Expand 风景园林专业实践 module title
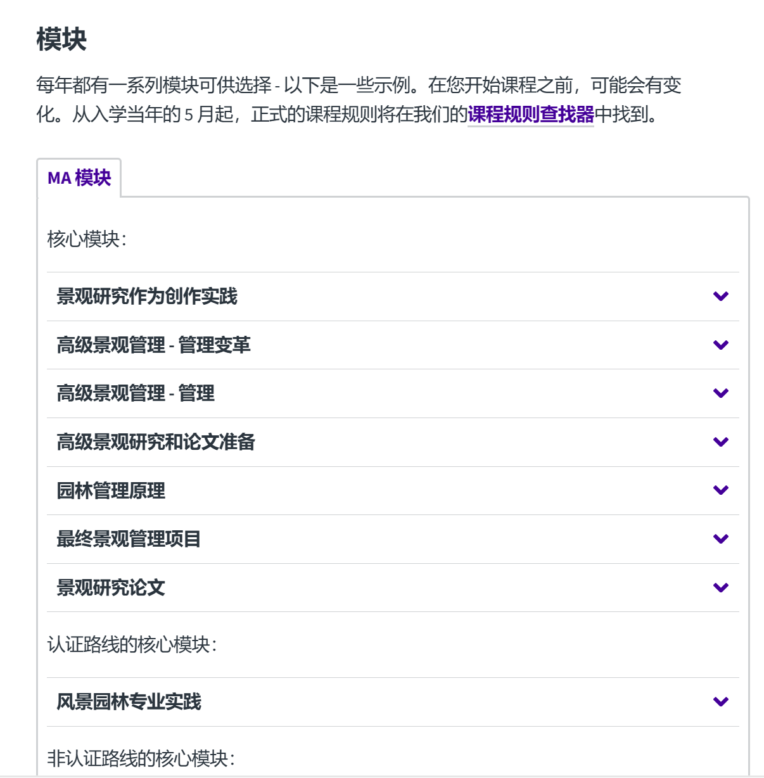764x778 pixels. [x=129, y=702]
